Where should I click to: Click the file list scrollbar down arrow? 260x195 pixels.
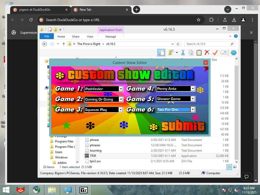pyautogui.click(x=236, y=162)
